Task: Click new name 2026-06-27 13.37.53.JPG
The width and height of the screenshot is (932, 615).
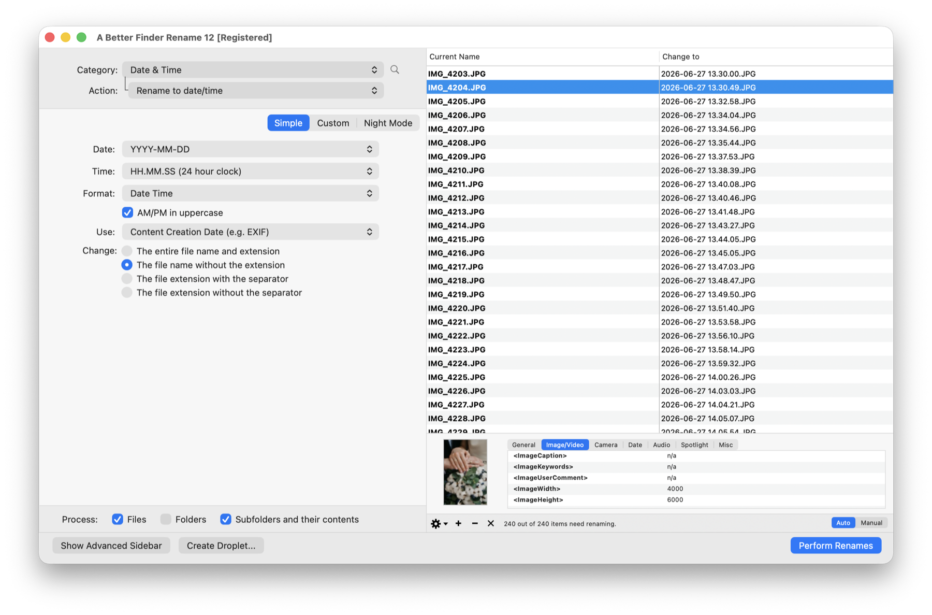Action: (x=708, y=156)
